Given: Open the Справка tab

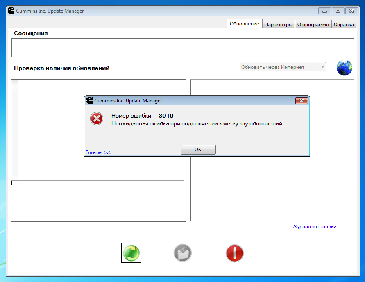Looking at the screenshot, I should tap(344, 25).
